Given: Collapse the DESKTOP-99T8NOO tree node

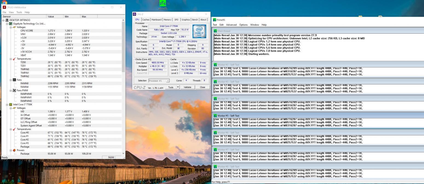Looking at the screenshot, I should pyautogui.click(x=4, y=20).
